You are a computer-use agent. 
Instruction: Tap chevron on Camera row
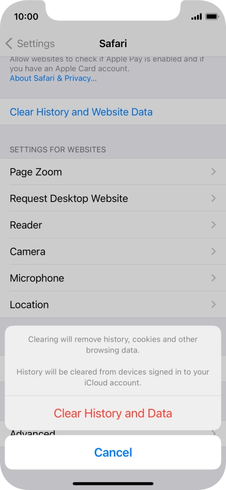214,251
